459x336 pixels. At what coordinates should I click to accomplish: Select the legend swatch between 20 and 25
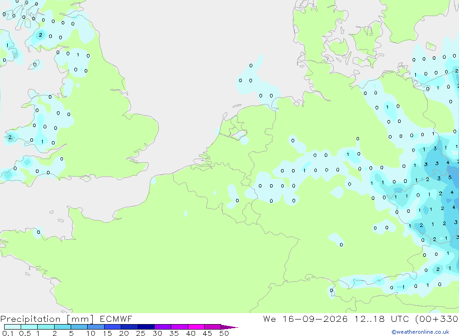coord(129,327)
